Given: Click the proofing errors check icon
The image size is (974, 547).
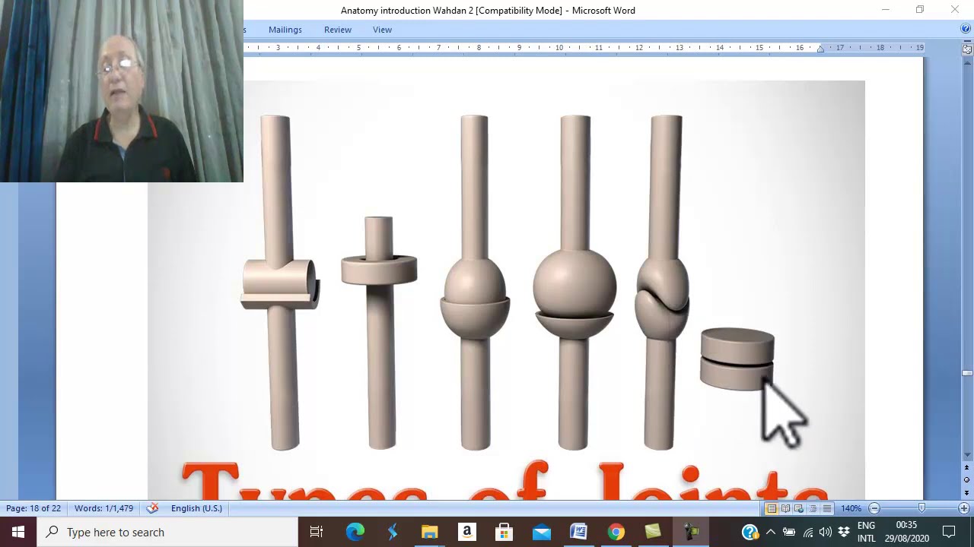Looking at the screenshot, I should pos(152,508).
